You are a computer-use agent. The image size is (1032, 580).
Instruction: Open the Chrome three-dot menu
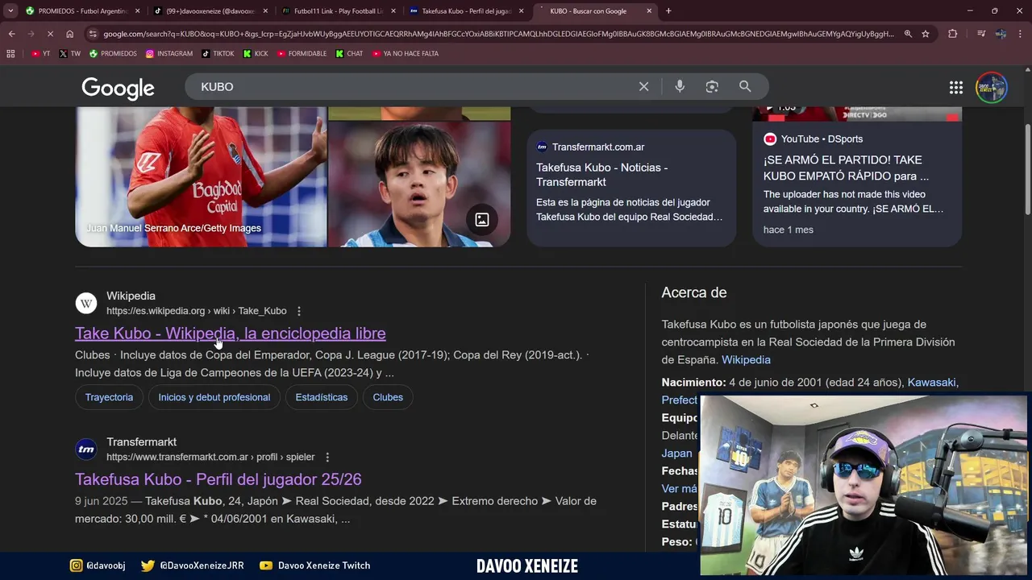(x=1020, y=34)
